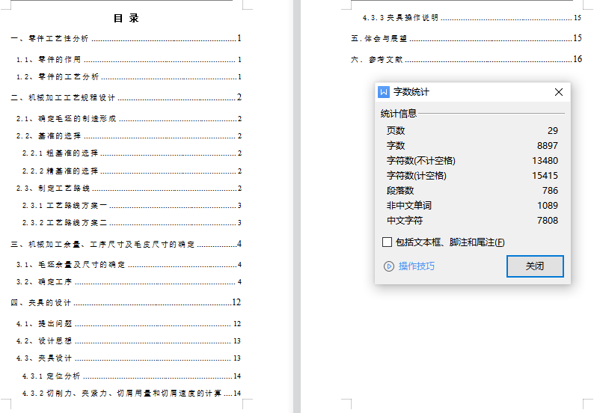This screenshot has width=594, height=413.
Task: Enable the 包括文本框、脚注和尾注 checkbox
Action: click(387, 242)
